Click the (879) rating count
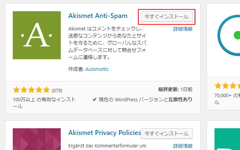Screen dimensions: 240x150 (57, 90)
